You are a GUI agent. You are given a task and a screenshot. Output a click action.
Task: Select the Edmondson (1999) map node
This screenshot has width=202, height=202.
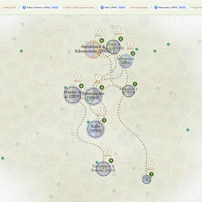93,96
